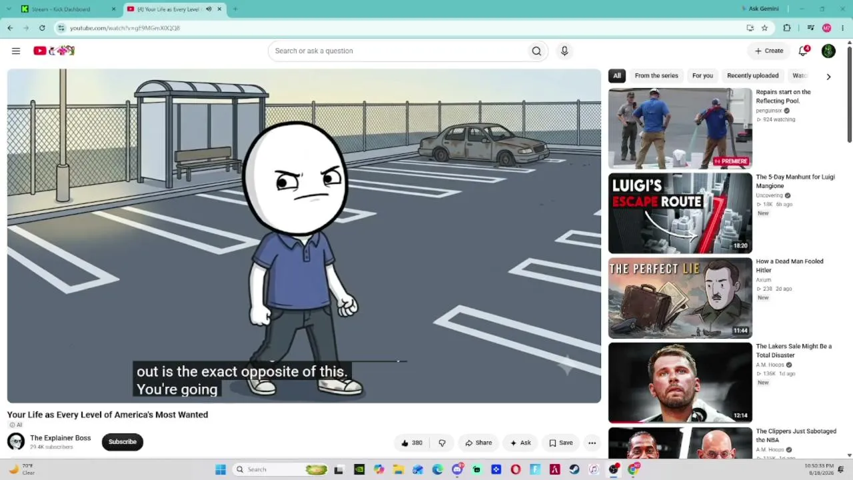
Task: Close the Kick Dashboard tab
Action: 113,9
